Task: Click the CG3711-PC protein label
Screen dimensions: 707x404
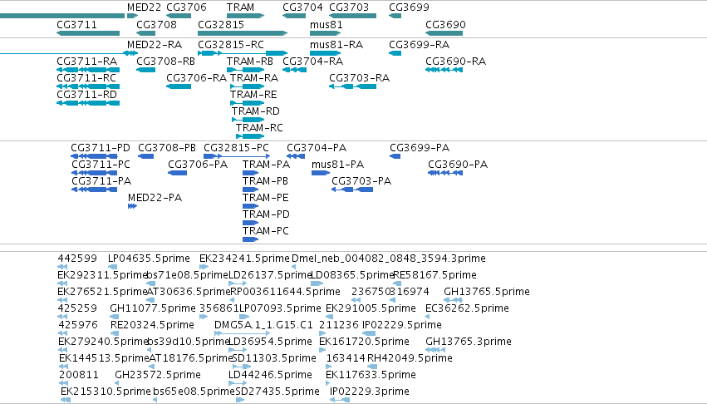Action: pos(101,165)
